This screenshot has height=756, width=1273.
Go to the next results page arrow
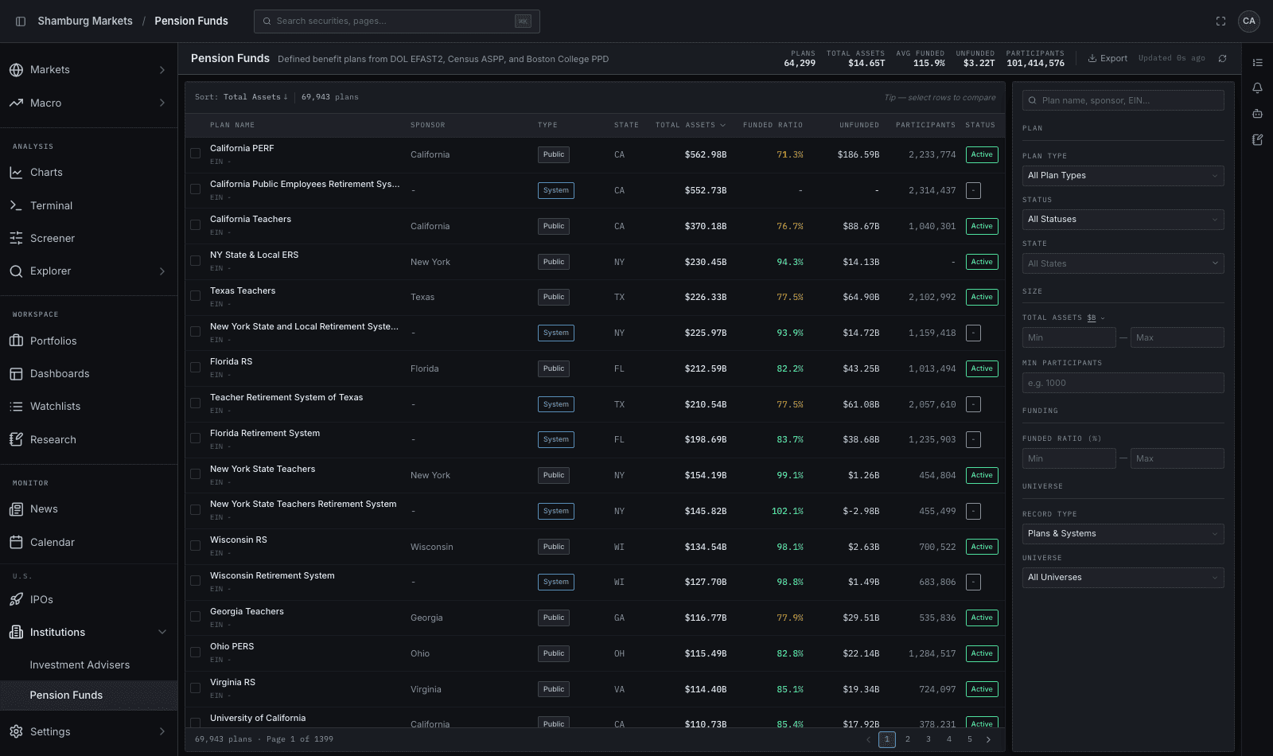tap(989, 739)
